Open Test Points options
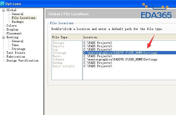The height and width of the screenshot is (115, 176). click(x=16, y=53)
